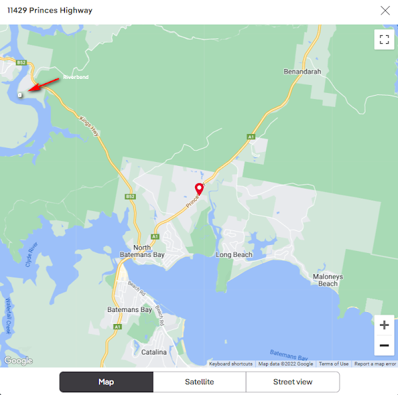Click the Maloneys Beach label
This screenshot has height=395, width=398.
click(x=328, y=280)
